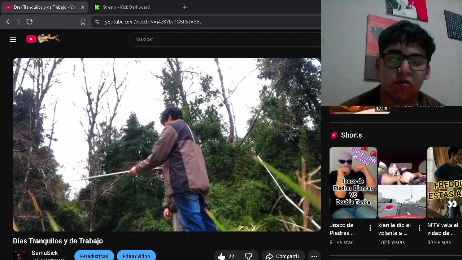Image resolution: width=462 pixels, height=260 pixels.
Task: Dislike the video with thumbs down
Action: click(249, 256)
